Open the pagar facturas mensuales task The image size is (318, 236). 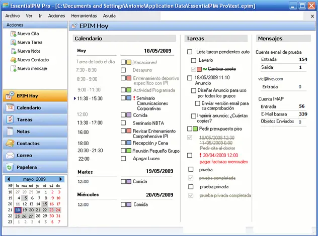[223, 162]
